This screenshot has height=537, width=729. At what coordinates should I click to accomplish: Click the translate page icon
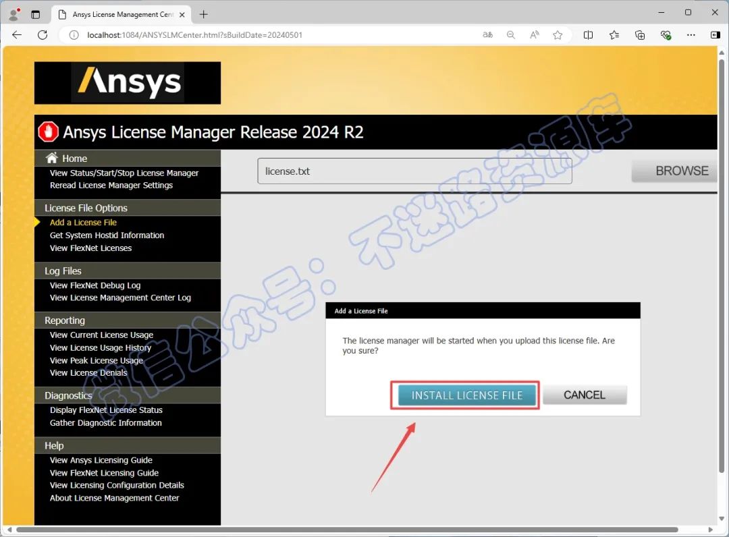487,35
